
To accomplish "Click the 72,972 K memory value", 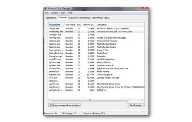I will tap(91, 78).
